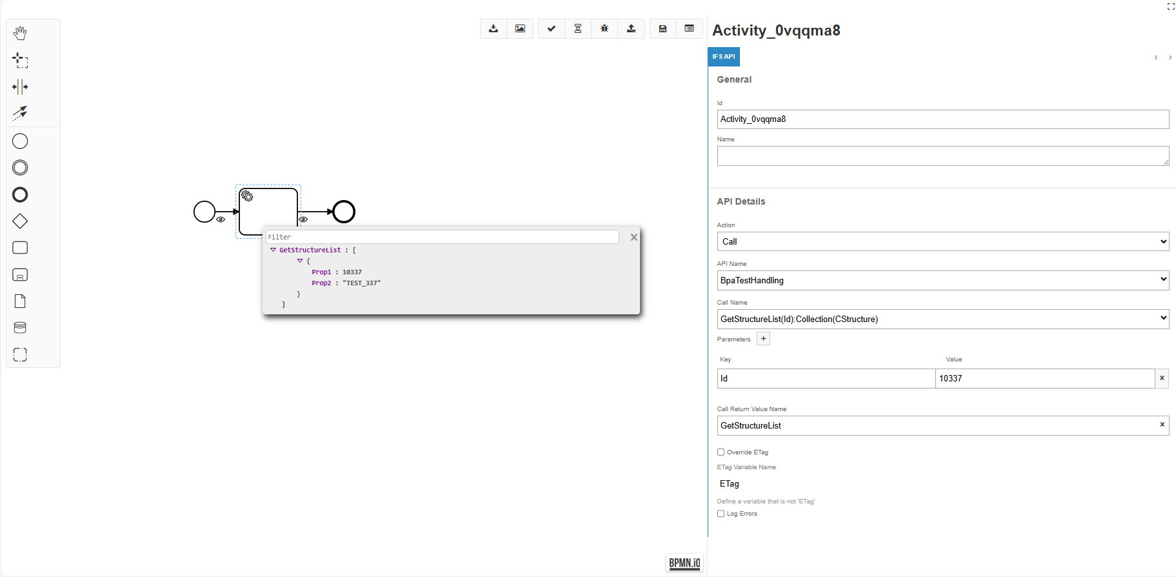
Task: Close the variable inspector popup
Action: click(x=634, y=238)
